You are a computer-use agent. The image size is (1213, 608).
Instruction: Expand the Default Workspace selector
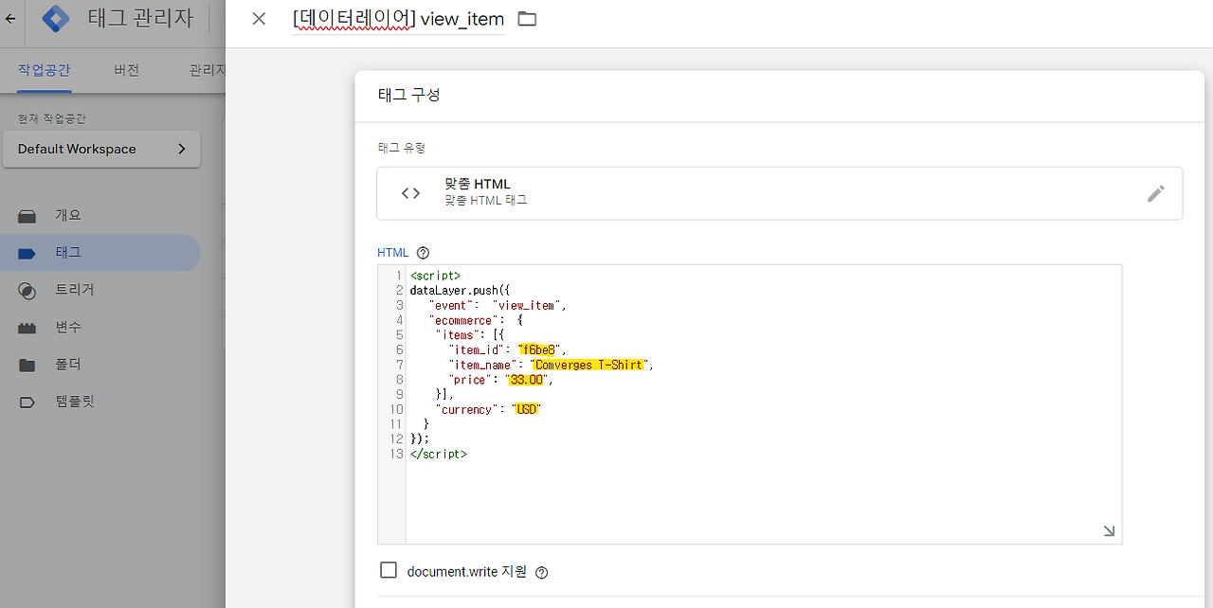(101, 149)
